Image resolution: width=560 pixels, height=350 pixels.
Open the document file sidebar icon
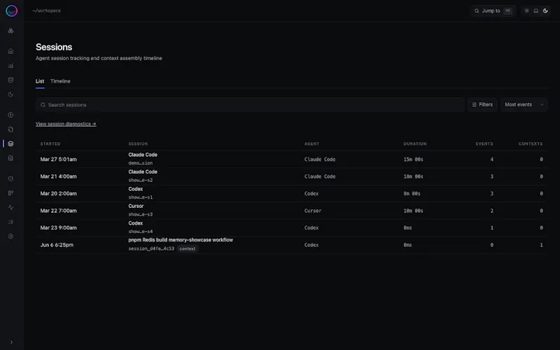pyautogui.click(x=10, y=158)
